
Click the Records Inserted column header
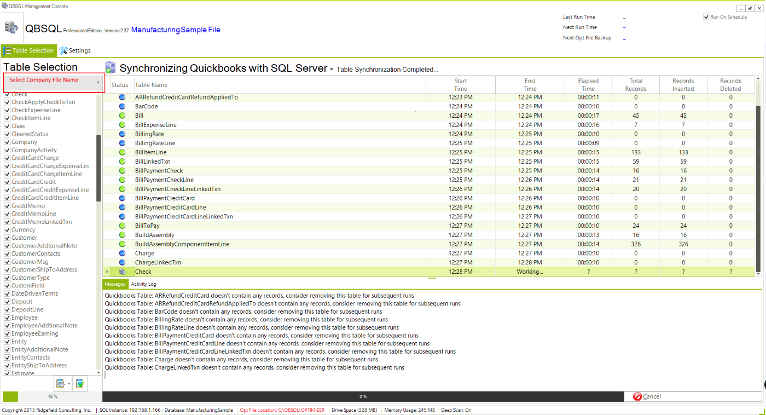(x=683, y=85)
